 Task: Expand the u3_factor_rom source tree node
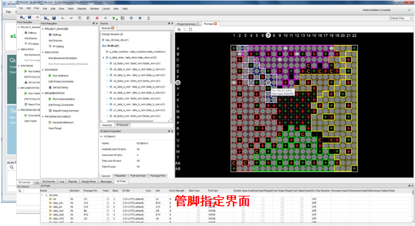click(106, 63)
